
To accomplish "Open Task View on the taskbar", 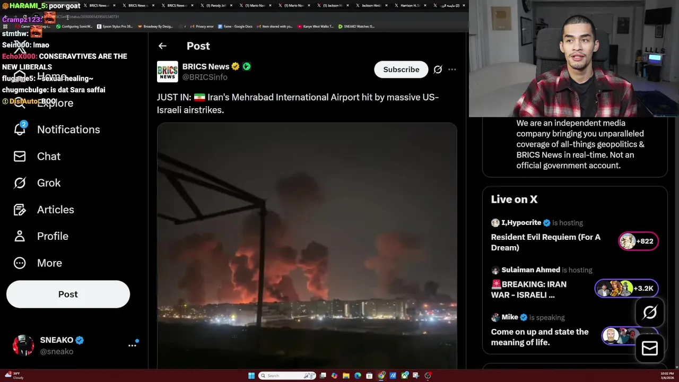I will click(x=323, y=376).
